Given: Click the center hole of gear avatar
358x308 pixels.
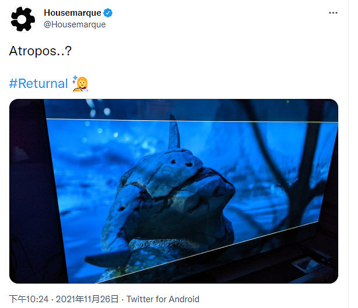Looking at the screenshot, I should coord(23,19).
